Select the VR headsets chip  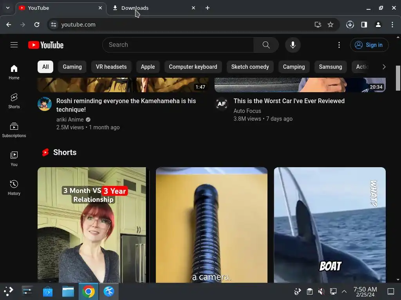tap(111, 67)
